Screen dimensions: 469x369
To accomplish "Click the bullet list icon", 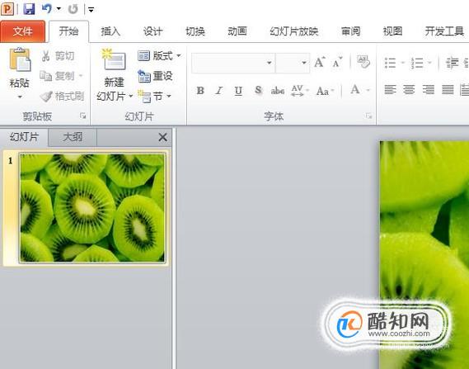I will [391, 63].
